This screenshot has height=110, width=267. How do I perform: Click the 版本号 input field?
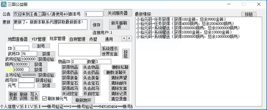(x=94, y=14)
